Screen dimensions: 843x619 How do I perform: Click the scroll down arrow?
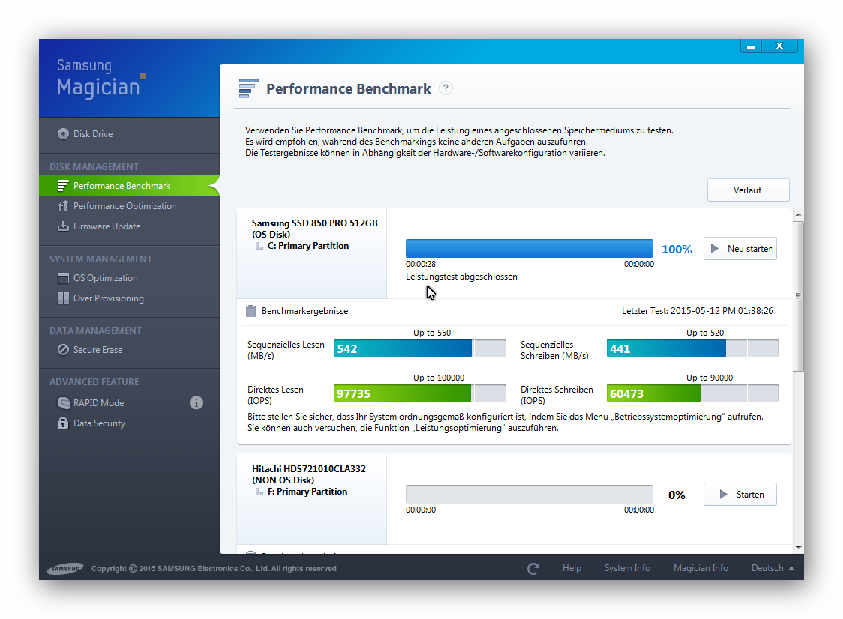click(x=799, y=548)
